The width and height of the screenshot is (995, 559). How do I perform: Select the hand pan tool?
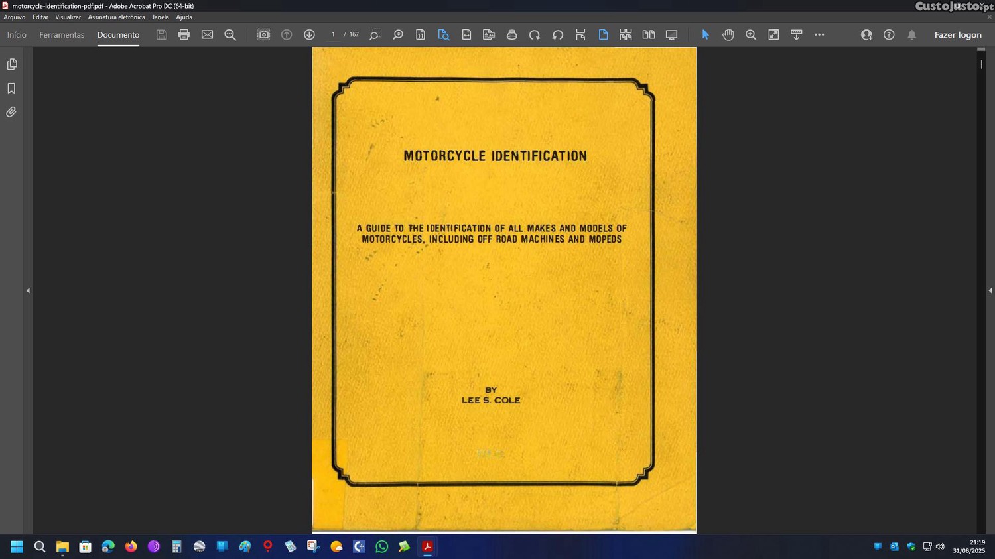point(728,34)
